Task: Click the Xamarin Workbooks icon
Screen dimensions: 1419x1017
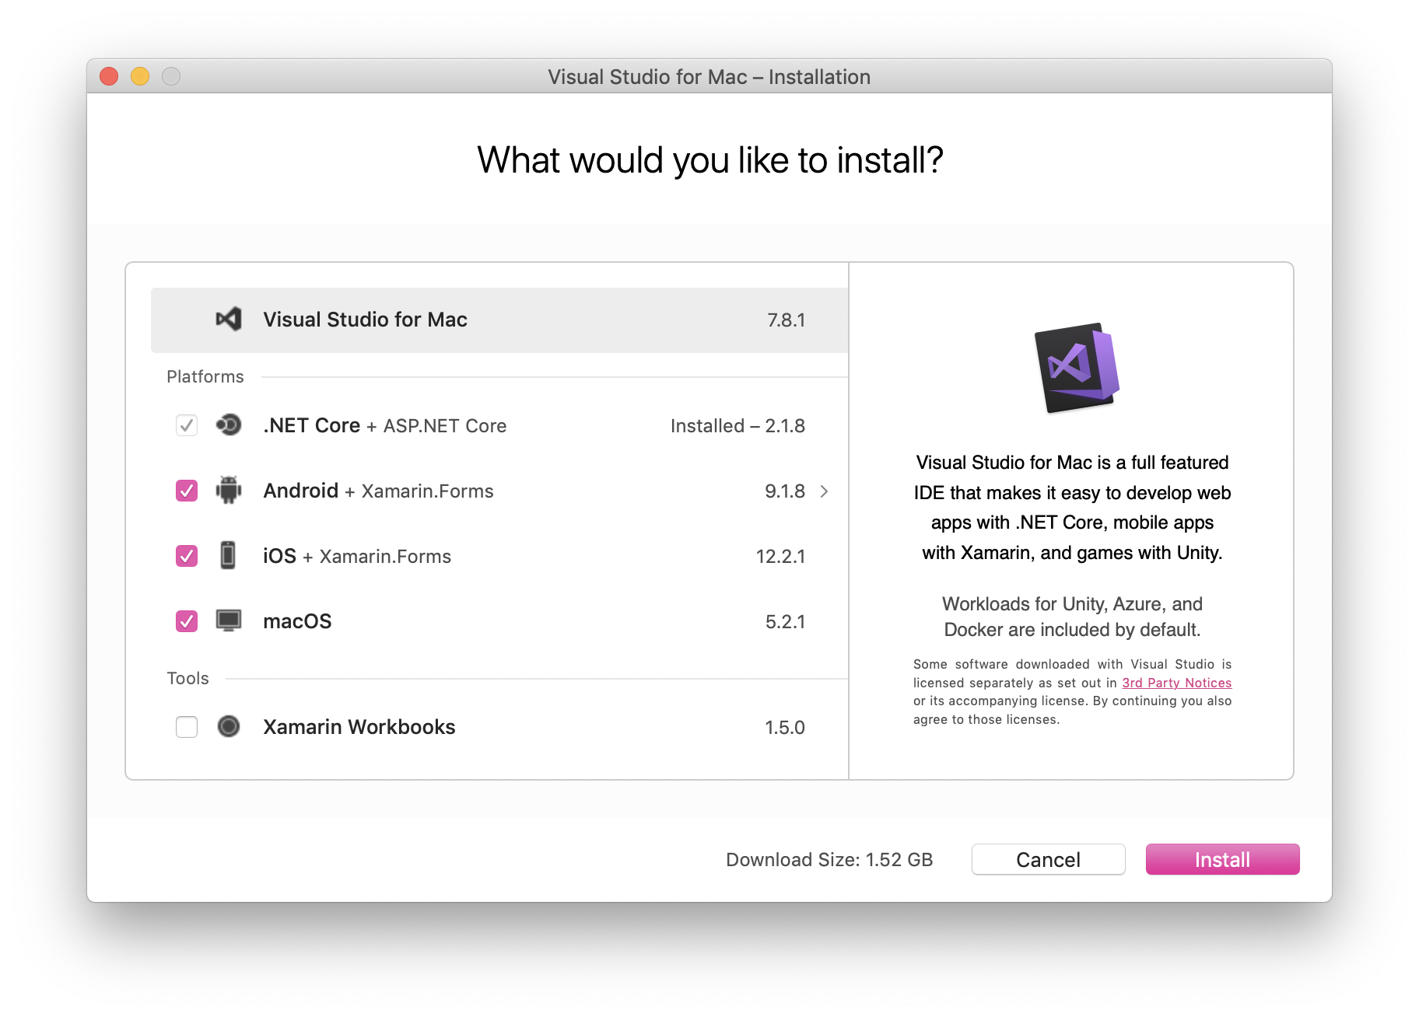Action: tap(229, 726)
